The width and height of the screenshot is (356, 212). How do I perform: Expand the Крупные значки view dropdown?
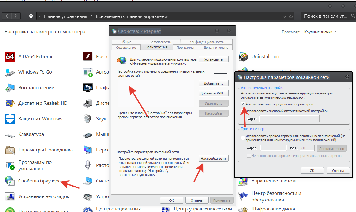click(320, 32)
